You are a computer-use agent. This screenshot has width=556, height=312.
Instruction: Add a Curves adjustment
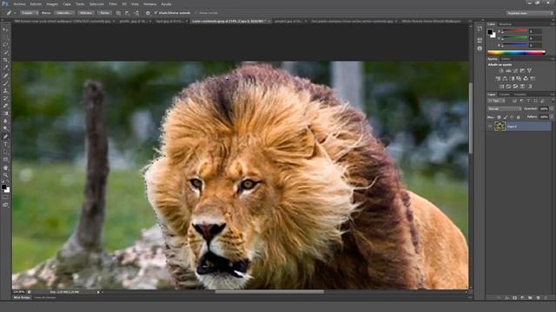(515, 71)
